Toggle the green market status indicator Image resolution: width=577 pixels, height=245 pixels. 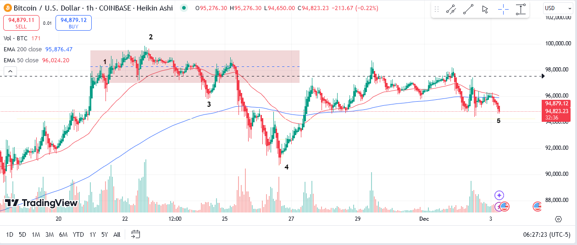click(x=184, y=8)
